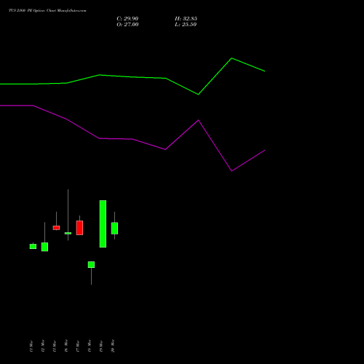The width and height of the screenshot is (364, 364).
Task: Click the small red 13 Mar candlestick
Action: pyautogui.click(x=56, y=228)
